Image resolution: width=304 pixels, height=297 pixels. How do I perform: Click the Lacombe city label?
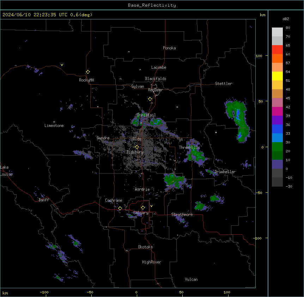click(159, 67)
